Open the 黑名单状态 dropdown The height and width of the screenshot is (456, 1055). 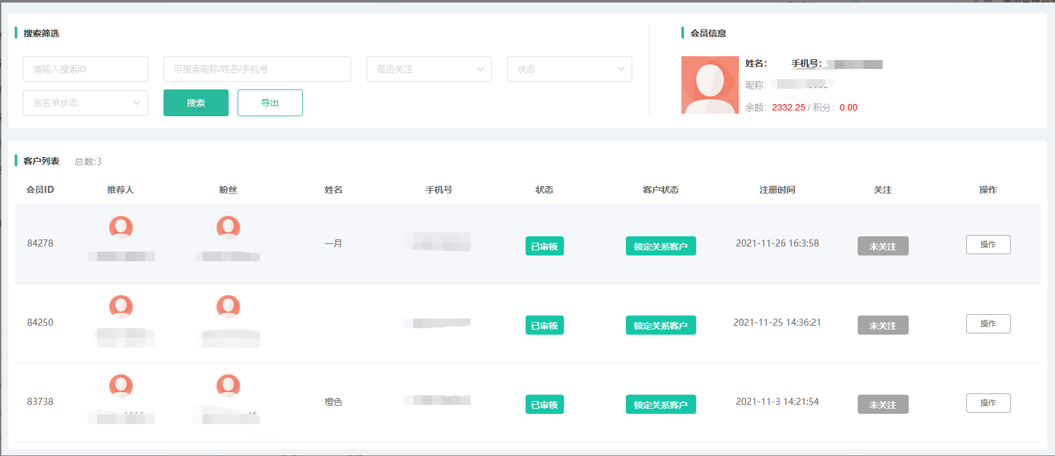pyautogui.click(x=86, y=103)
